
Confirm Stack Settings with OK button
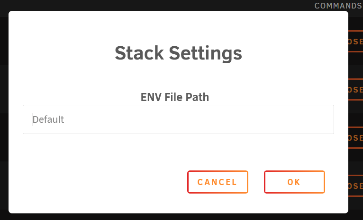pyautogui.click(x=294, y=182)
